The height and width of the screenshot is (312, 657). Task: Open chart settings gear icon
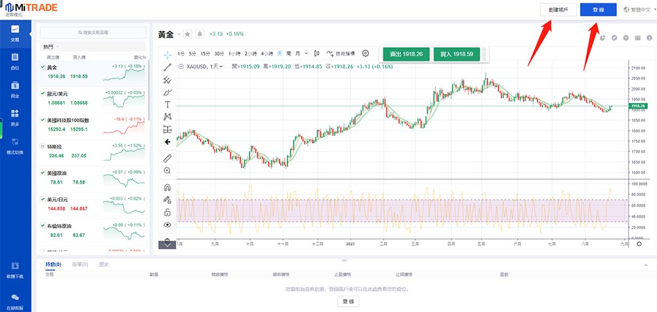pyautogui.click(x=366, y=53)
